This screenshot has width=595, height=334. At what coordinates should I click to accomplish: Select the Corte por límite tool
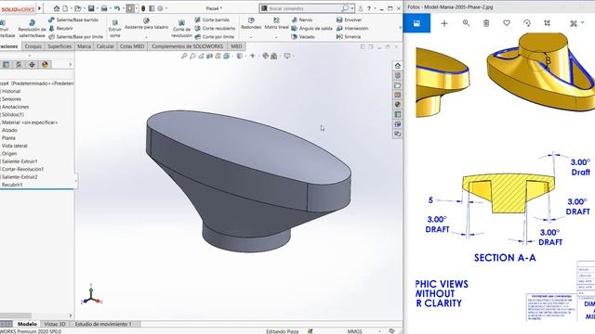(x=215, y=37)
